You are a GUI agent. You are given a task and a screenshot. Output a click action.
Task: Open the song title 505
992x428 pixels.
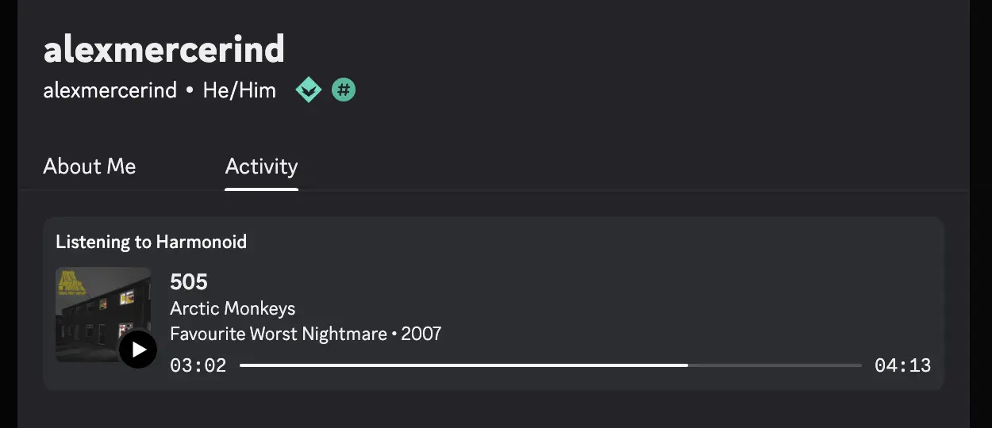coord(189,281)
